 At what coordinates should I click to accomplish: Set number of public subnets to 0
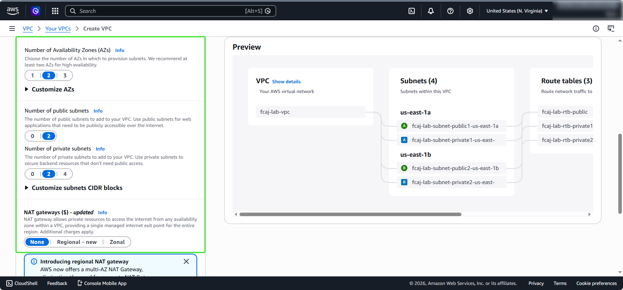point(32,136)
